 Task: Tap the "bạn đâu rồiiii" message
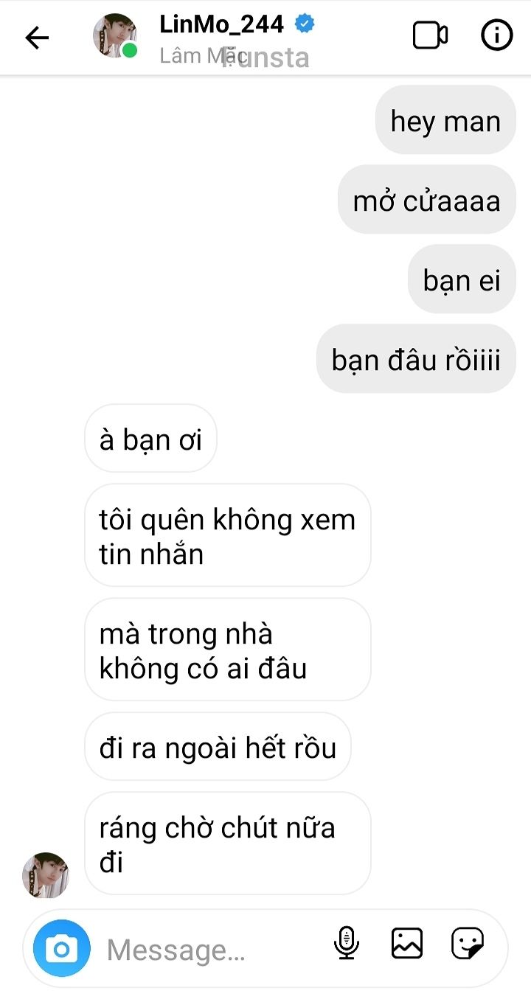click(416, 359)
